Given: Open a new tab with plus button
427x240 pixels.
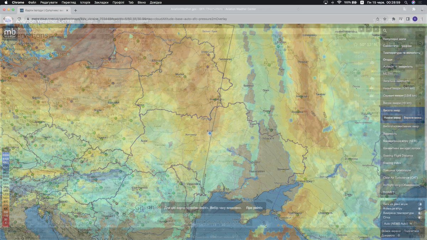Looking at the screenshot, I should (x=75, y=11).
